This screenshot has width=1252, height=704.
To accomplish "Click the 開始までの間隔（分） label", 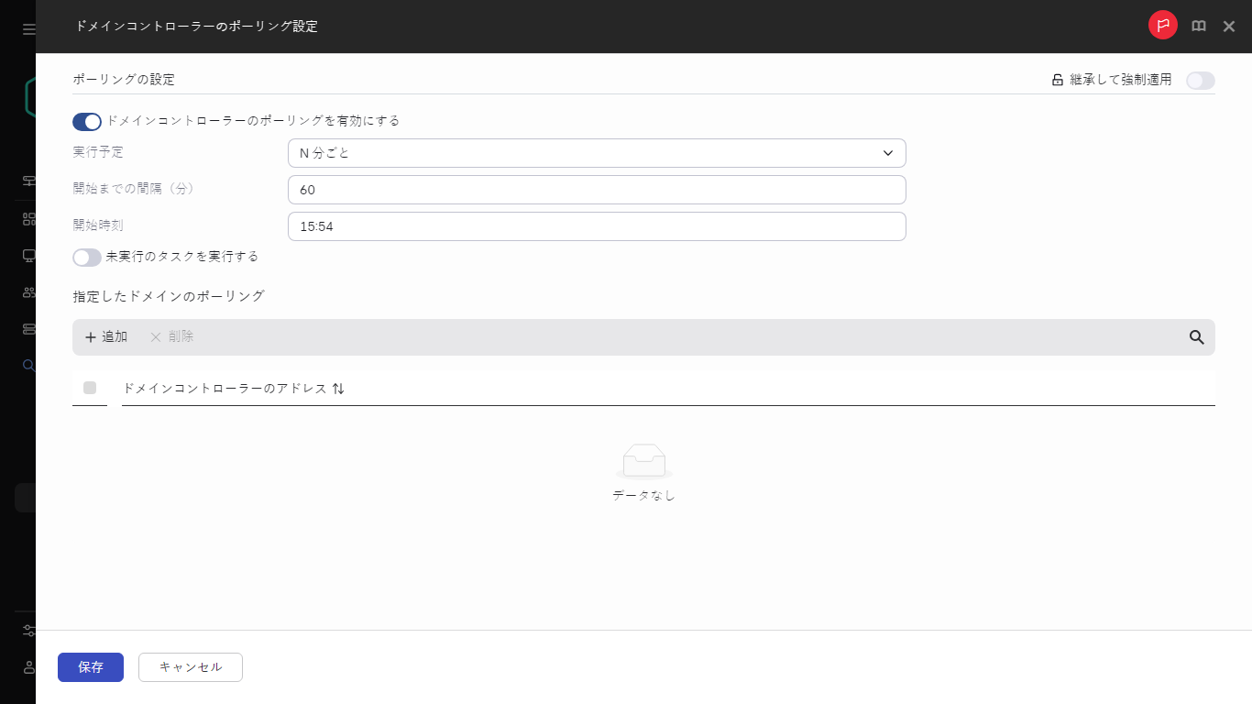I will point(134,189).
